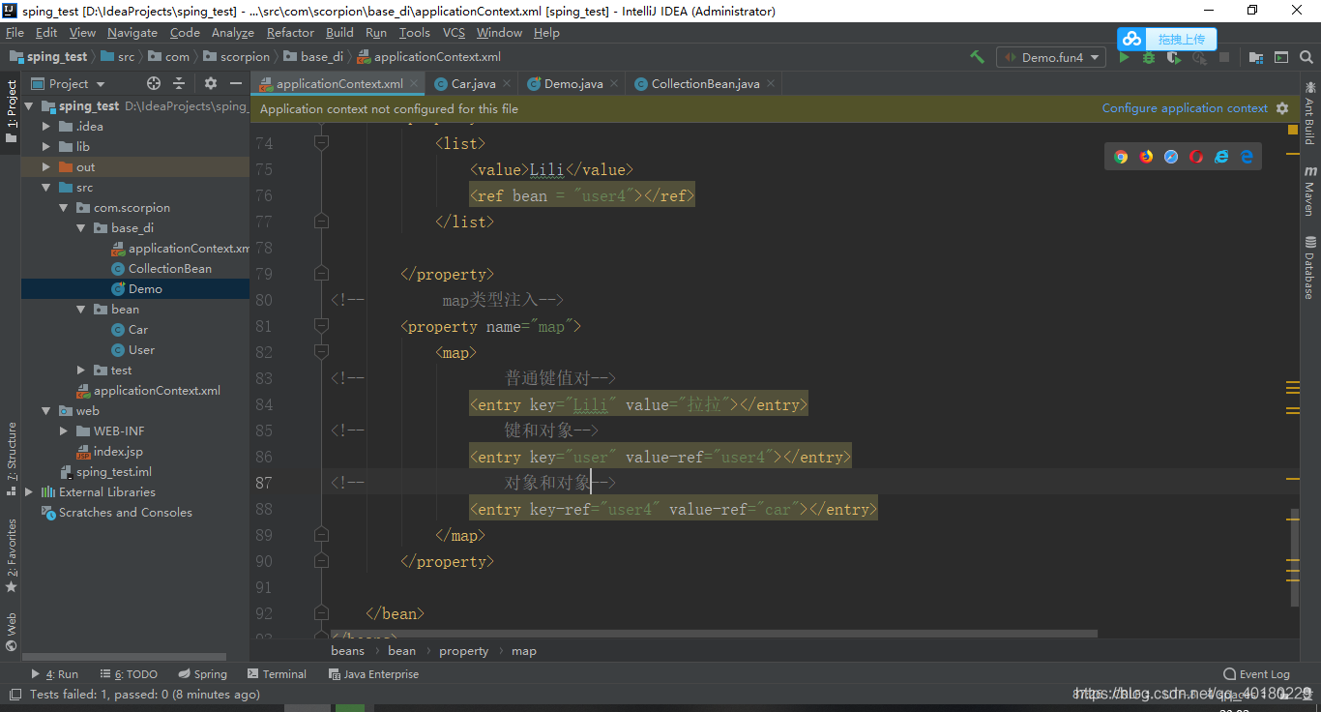The height and width of the screenshot is (712, 1321).
Task: Start debugging with the green bug icon
Action: pos(1149,57)
